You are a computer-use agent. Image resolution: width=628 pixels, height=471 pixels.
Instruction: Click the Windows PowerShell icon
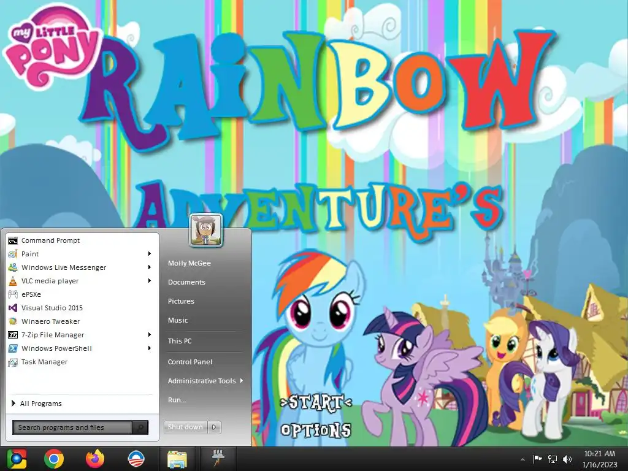13,348
